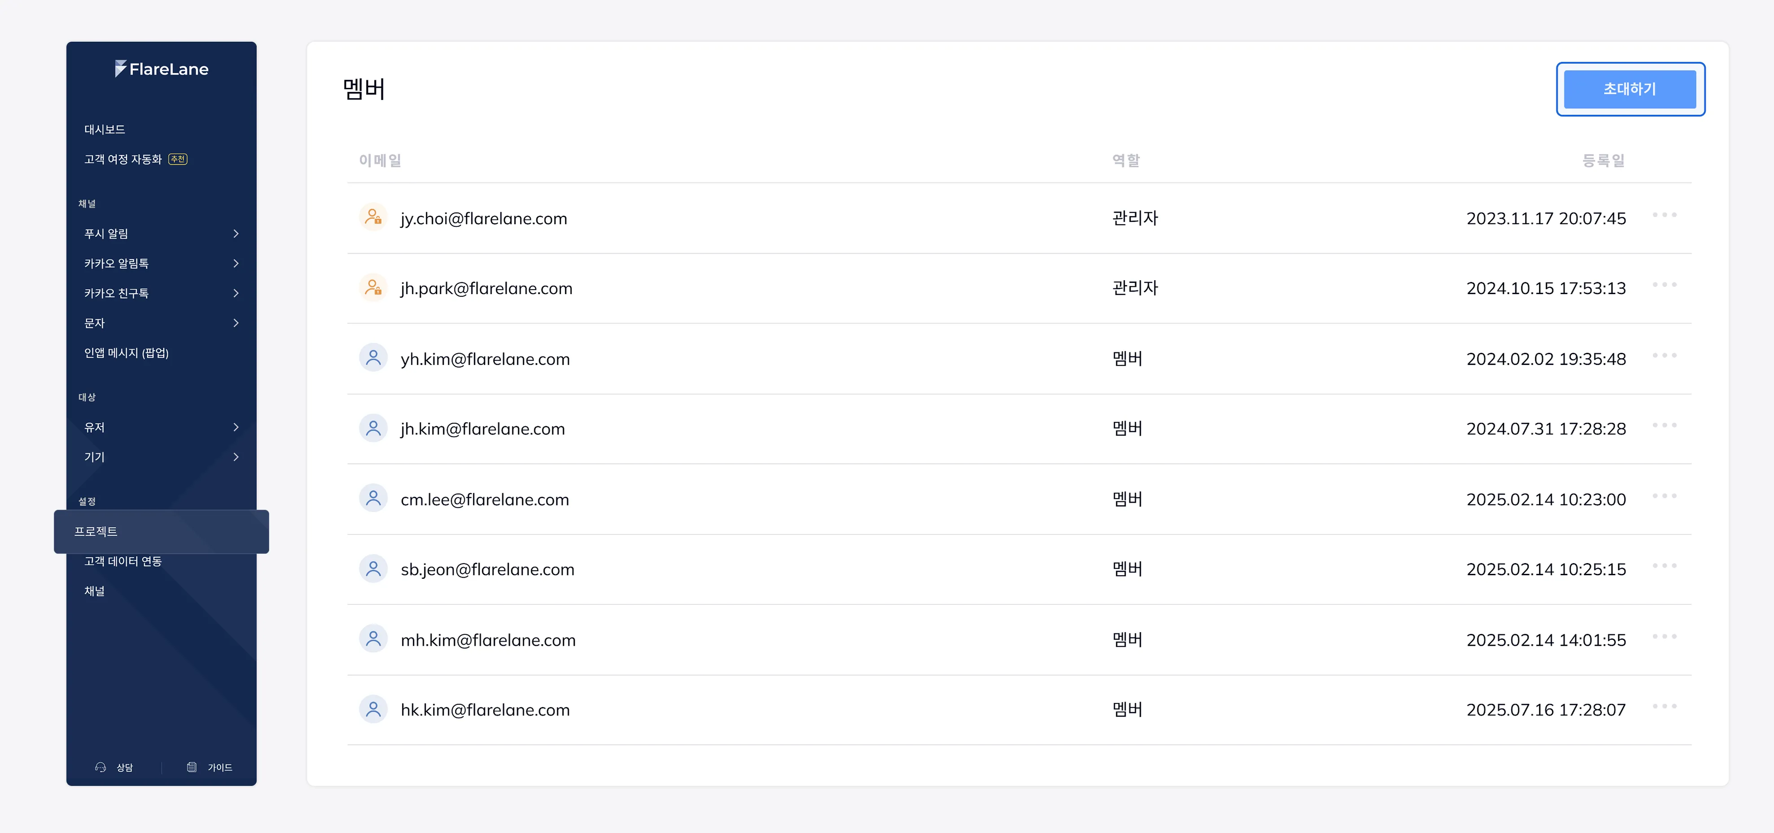Select email yh.kim@flarelane.com
This screenshot has height=833, width=1774.
point(485,359)
